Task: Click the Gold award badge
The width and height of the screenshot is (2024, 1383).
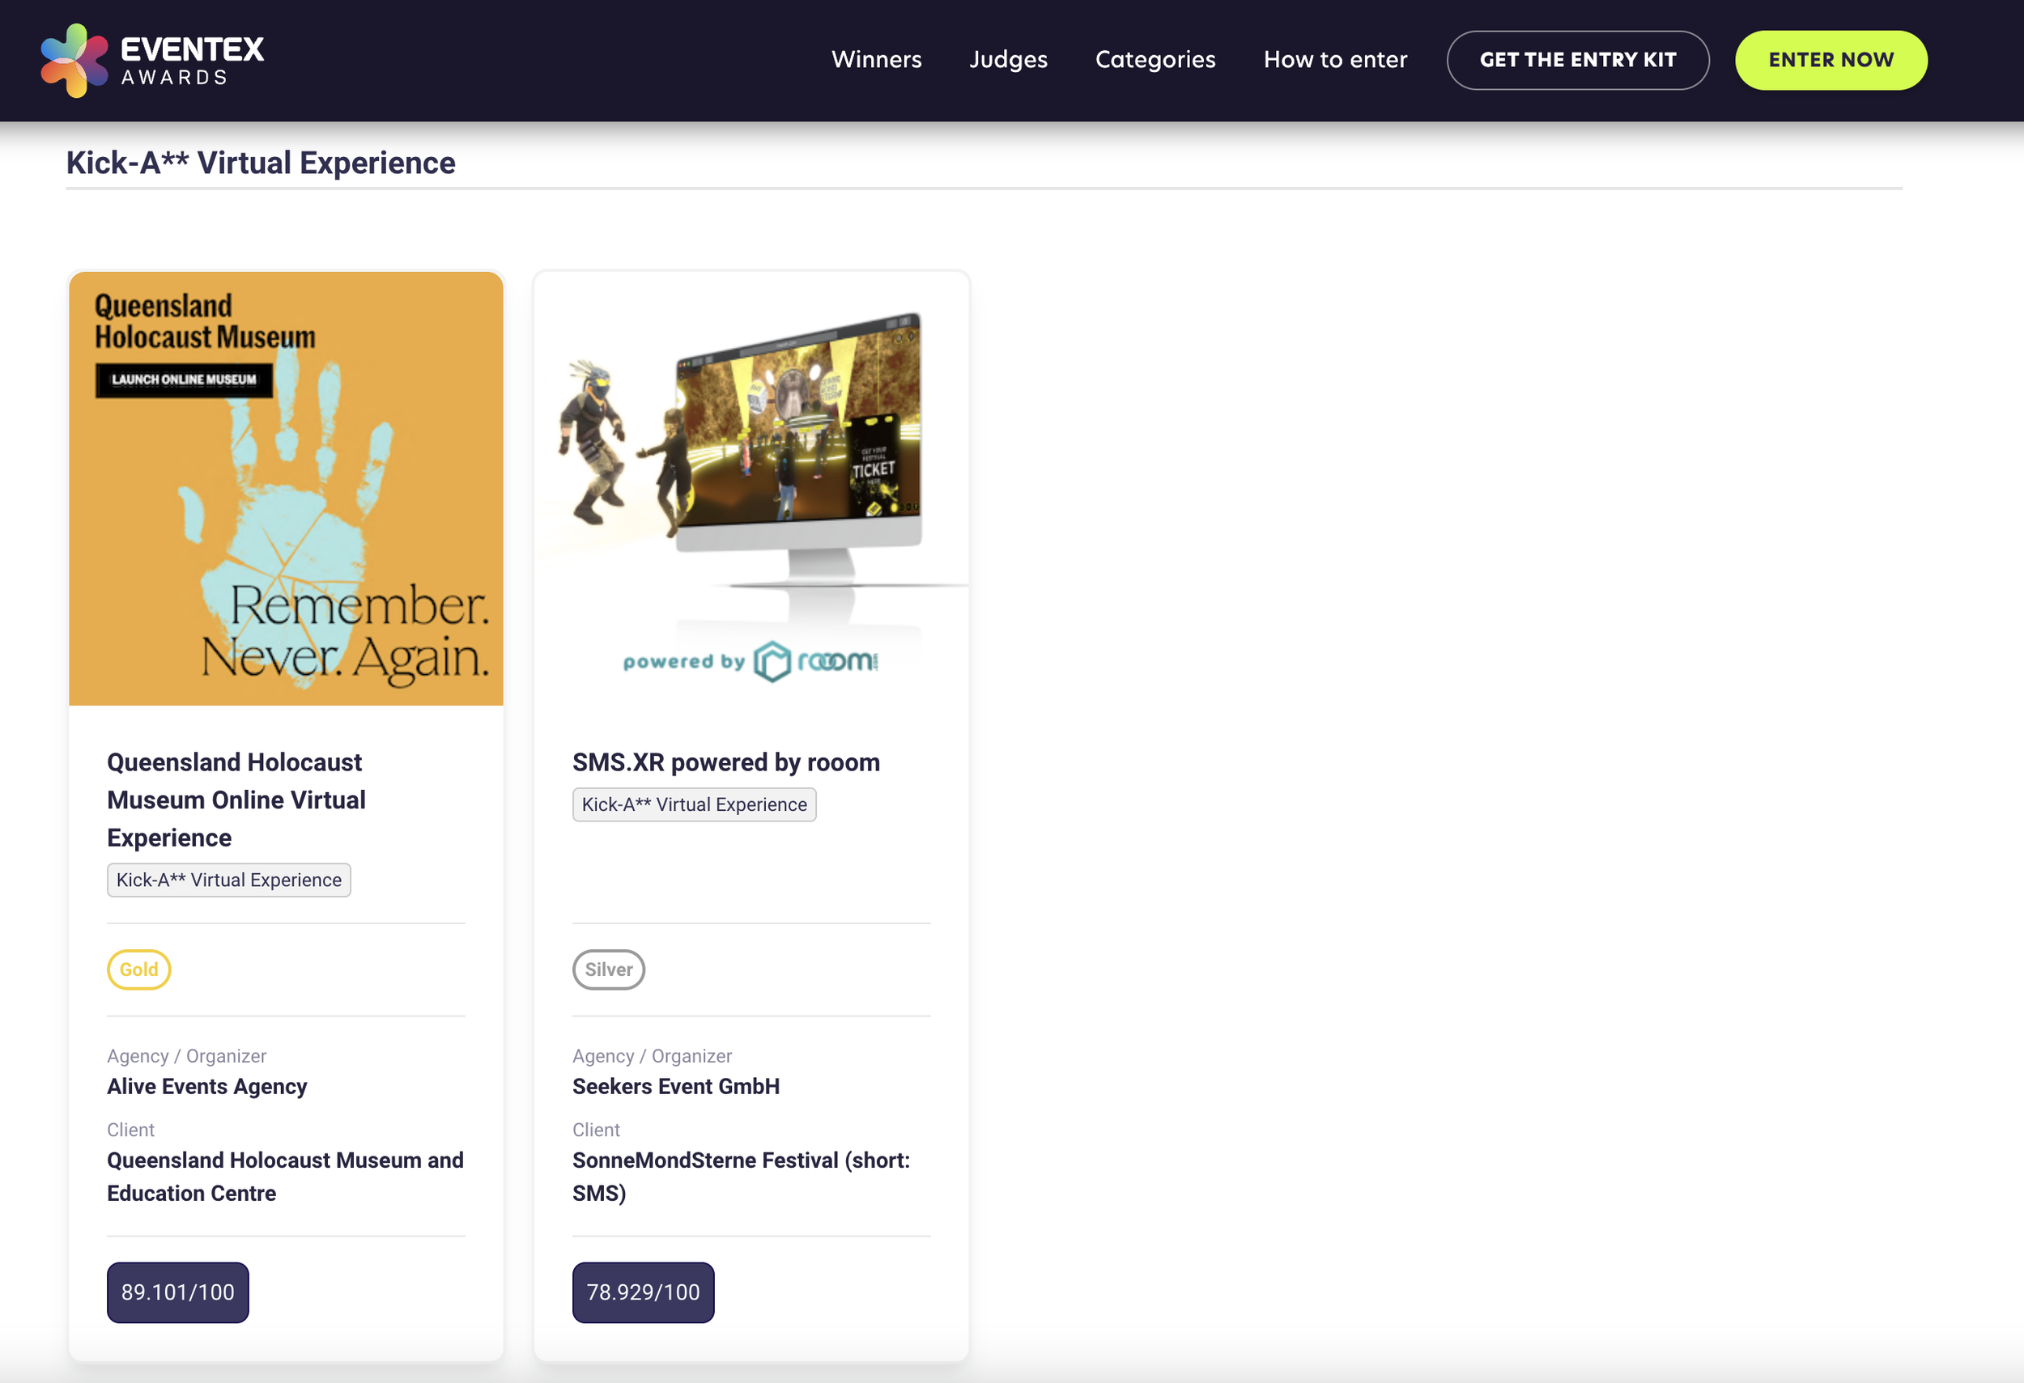Action: point(138,969)
